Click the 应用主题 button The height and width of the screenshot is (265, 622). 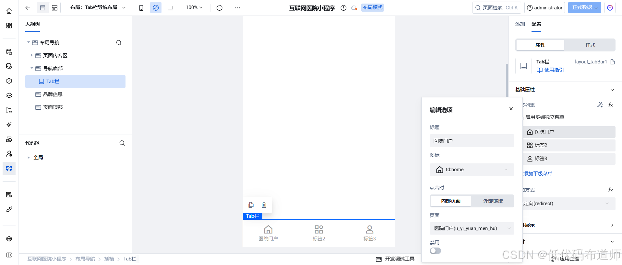(565, 259)
